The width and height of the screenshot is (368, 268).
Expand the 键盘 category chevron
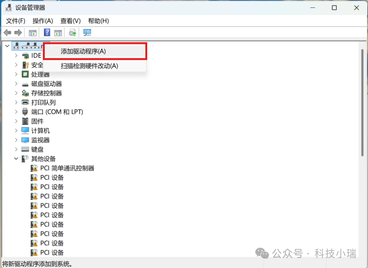[x=16, y=149]
